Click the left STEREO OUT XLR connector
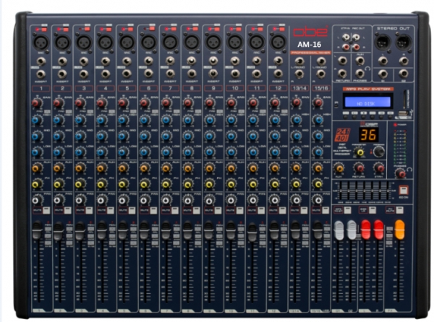This screenshot has height=322, width=434. click(x=382, y=42)
